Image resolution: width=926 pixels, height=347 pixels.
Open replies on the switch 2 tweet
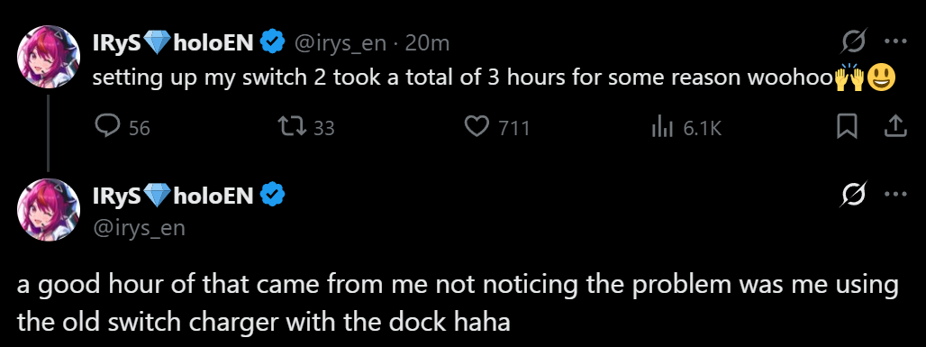coord(123,127)
